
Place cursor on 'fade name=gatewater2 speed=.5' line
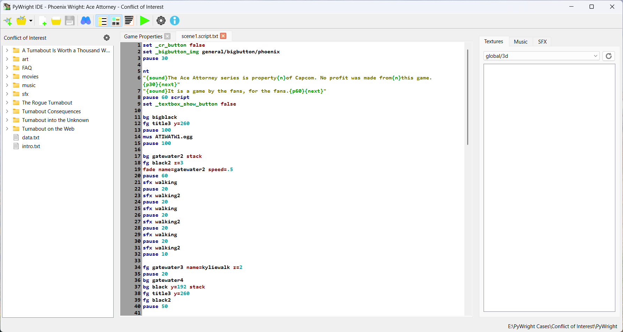[188, 170]
